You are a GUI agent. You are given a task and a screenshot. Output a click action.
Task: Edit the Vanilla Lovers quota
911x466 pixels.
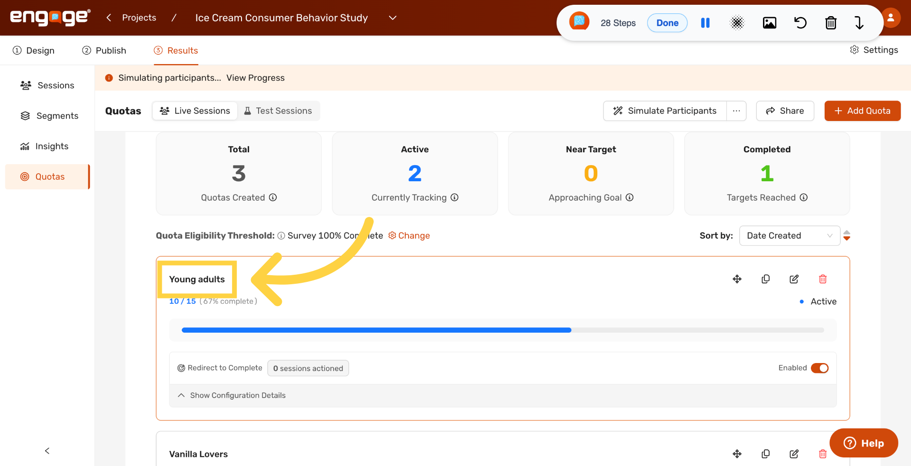click(794, 454)
